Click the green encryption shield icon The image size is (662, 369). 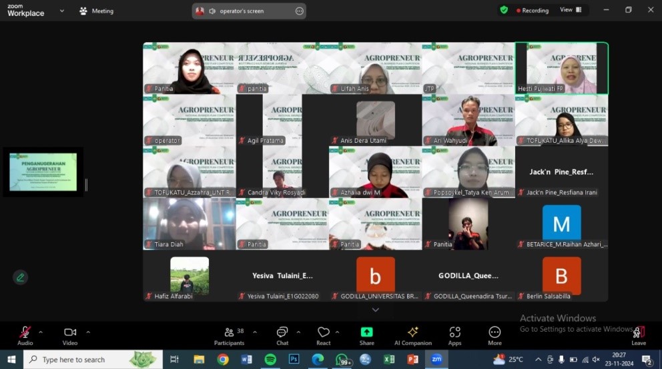pos(504,10)
